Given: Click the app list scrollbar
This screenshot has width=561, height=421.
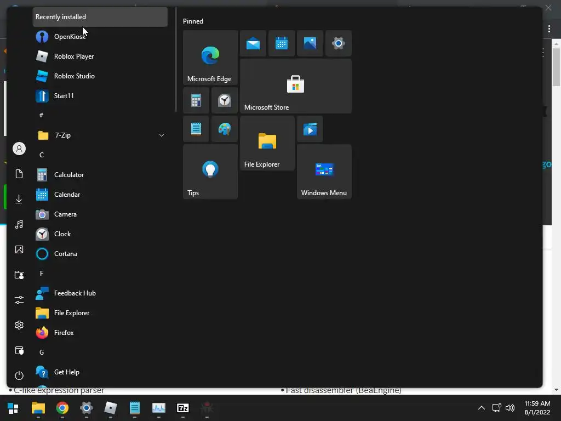Looking at the screenshot, I should point(176,60).
